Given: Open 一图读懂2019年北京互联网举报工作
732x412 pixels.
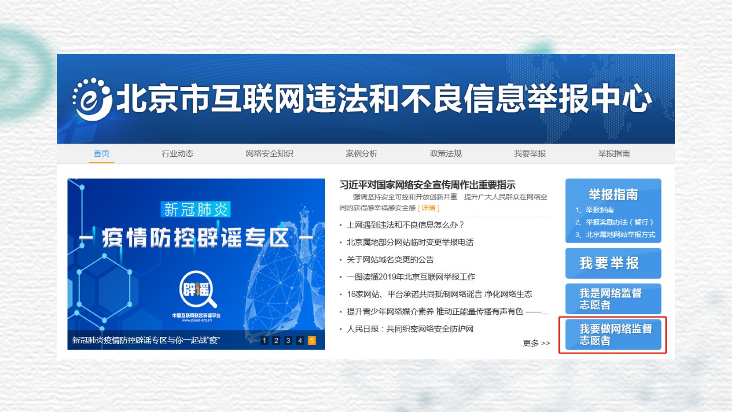Looking at the screenshot, I should (411, 276).
